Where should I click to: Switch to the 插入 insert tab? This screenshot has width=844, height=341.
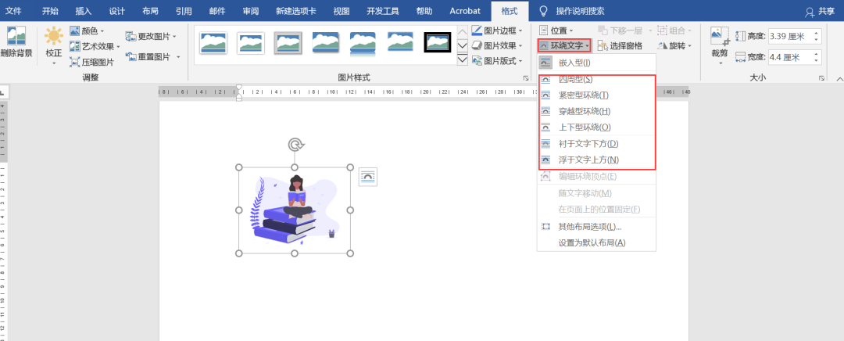84,11
